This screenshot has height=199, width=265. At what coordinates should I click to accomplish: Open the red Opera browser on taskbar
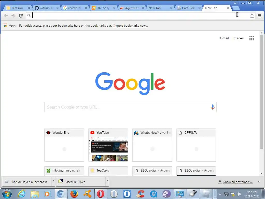tap(101, 194)
